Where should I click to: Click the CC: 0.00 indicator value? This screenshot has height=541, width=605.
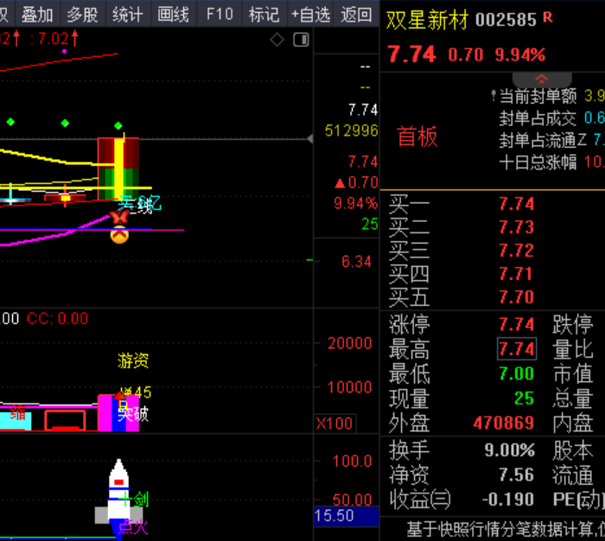click(57, 319)
